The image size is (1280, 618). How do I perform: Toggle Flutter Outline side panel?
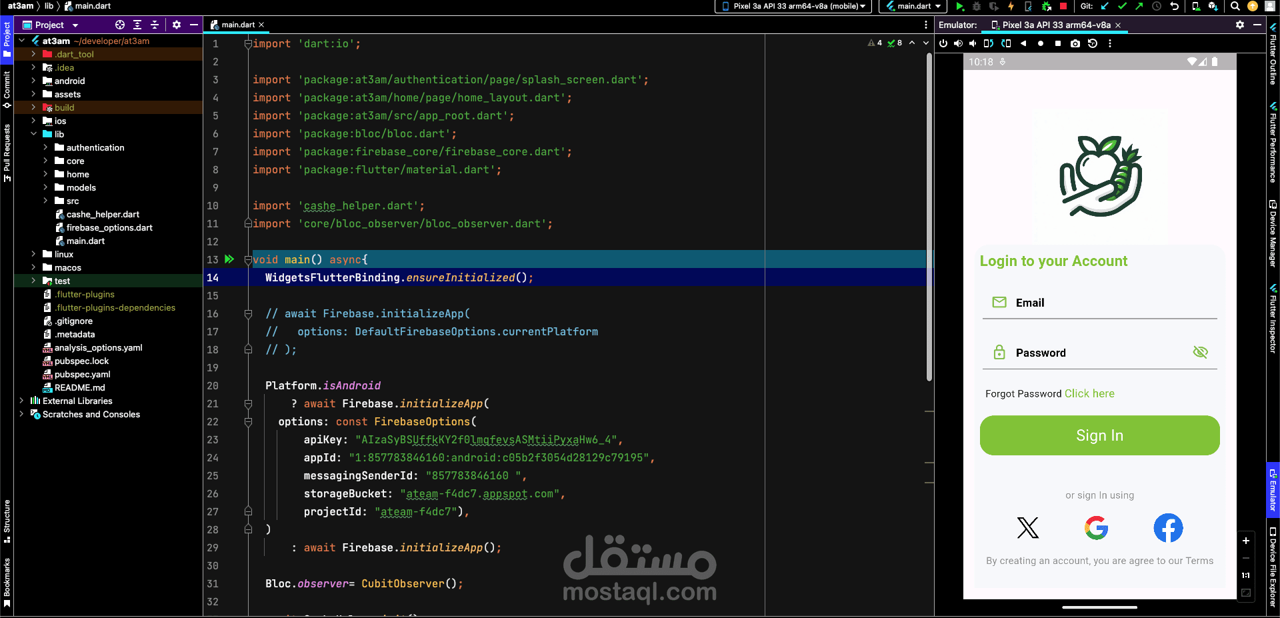click(x=1273, y=55)
